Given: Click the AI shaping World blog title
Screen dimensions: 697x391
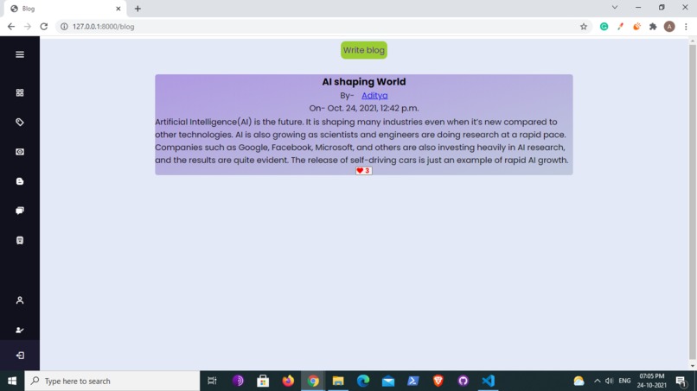Looking at the screenshot, I should pyautogui.click(x=363, y=82).
